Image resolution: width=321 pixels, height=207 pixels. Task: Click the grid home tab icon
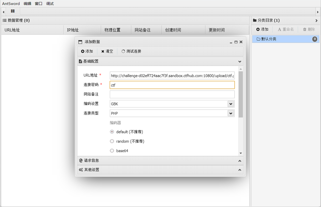pos(13,11)
